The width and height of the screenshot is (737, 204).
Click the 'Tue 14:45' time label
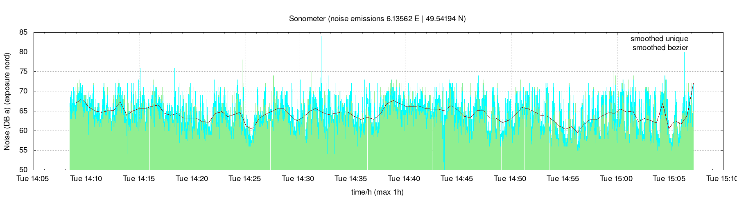(457, 179)
